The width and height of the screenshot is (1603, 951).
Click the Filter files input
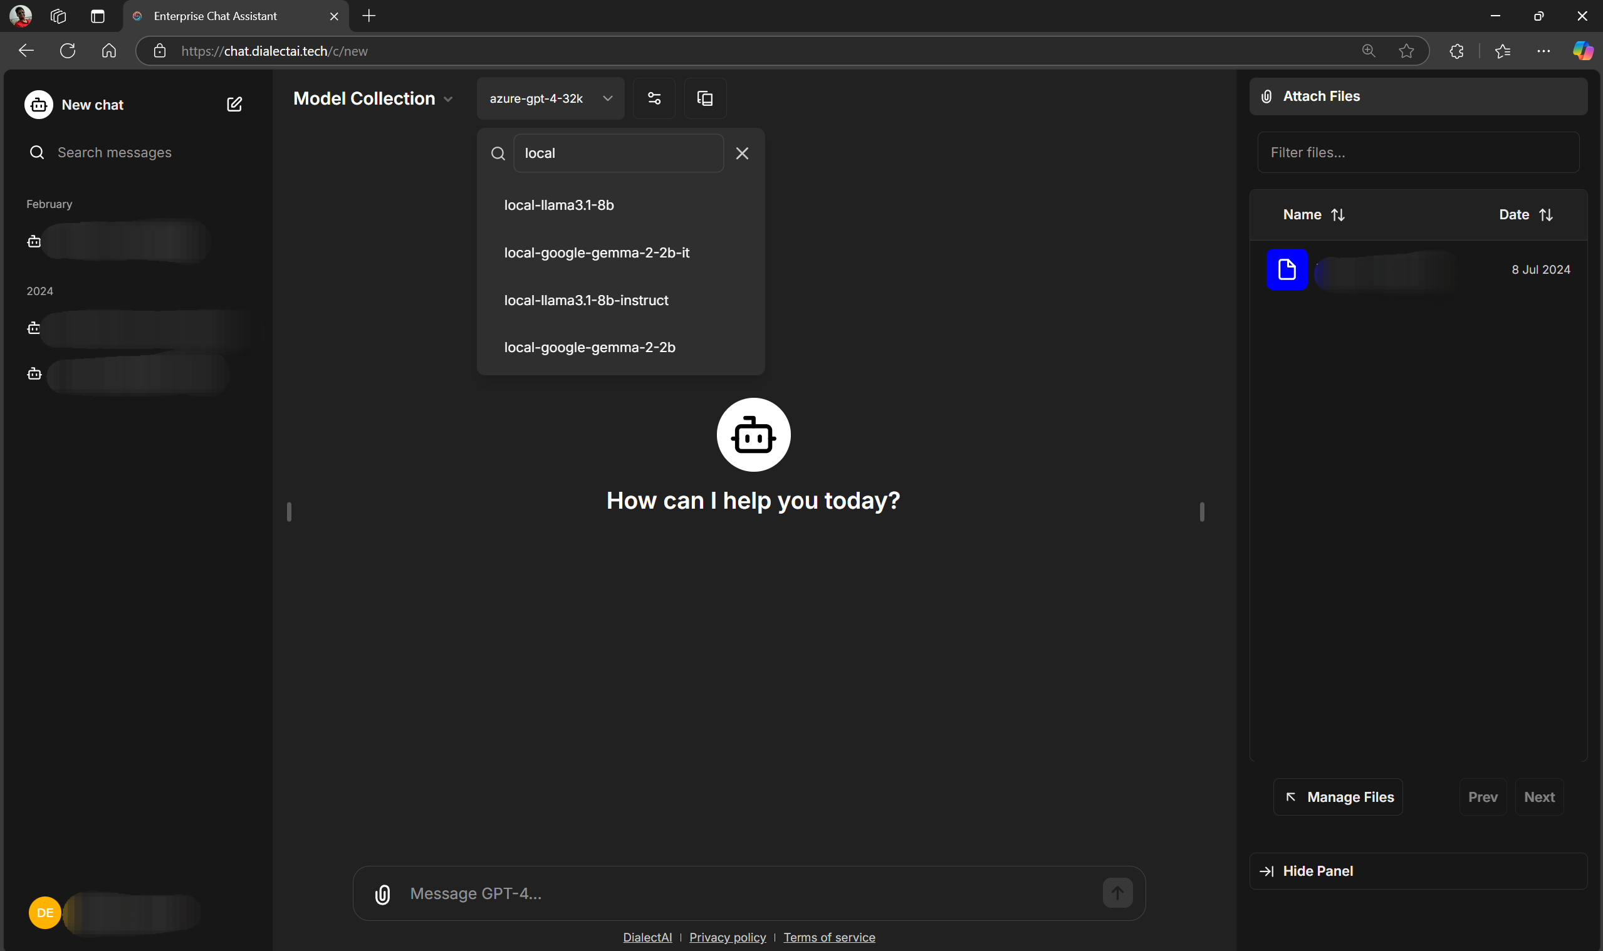tap(1418, 152)
